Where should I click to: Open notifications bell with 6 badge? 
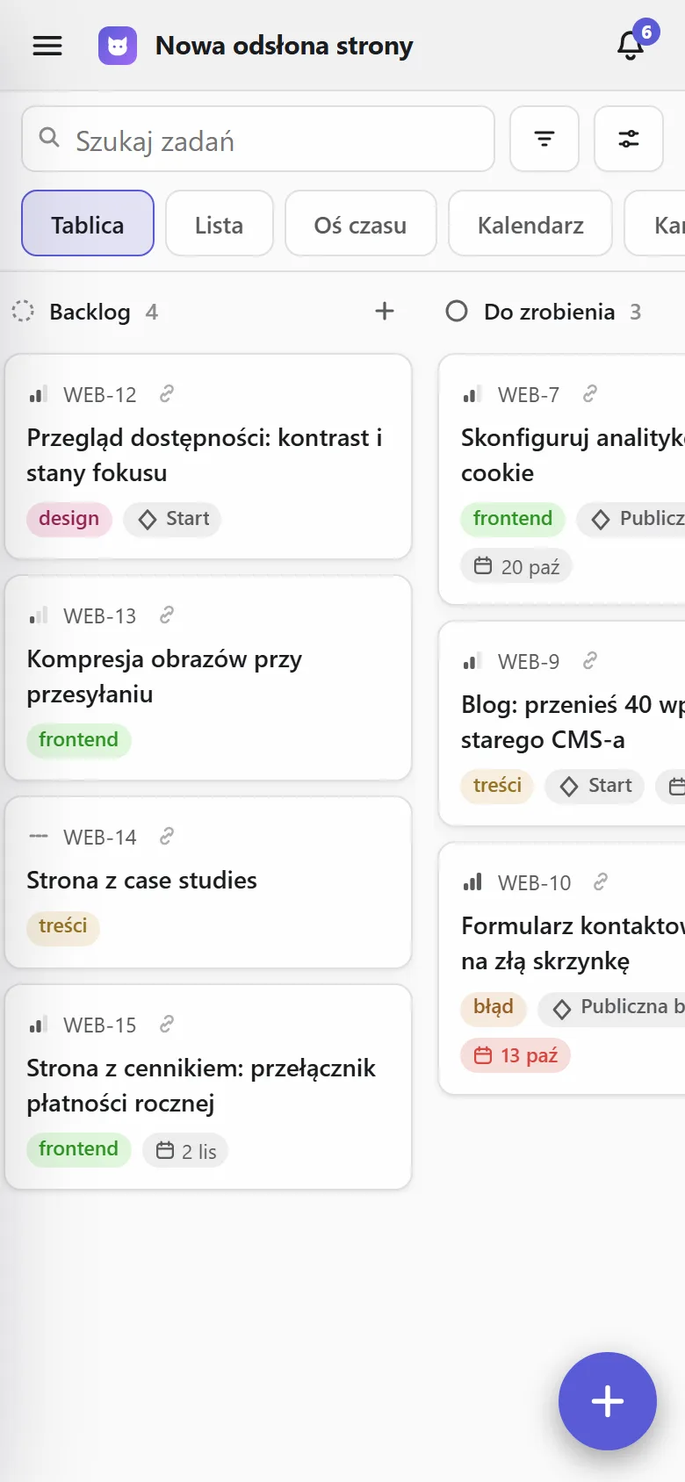(631, 46)
